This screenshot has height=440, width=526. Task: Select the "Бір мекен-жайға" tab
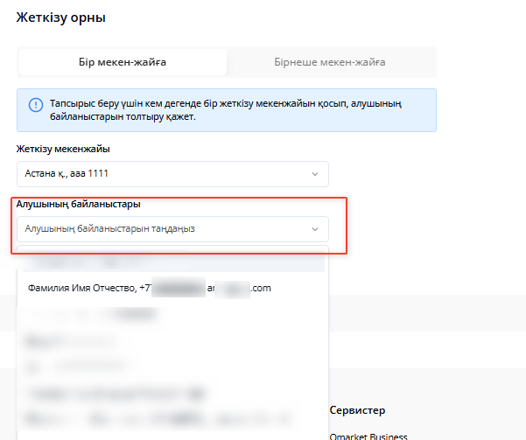(x=123, y=62)
